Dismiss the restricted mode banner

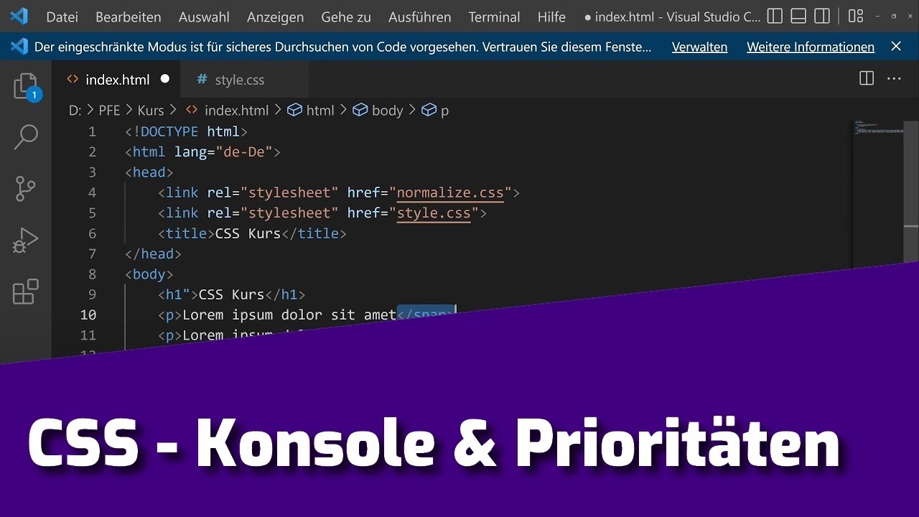[x=896, y=47]
